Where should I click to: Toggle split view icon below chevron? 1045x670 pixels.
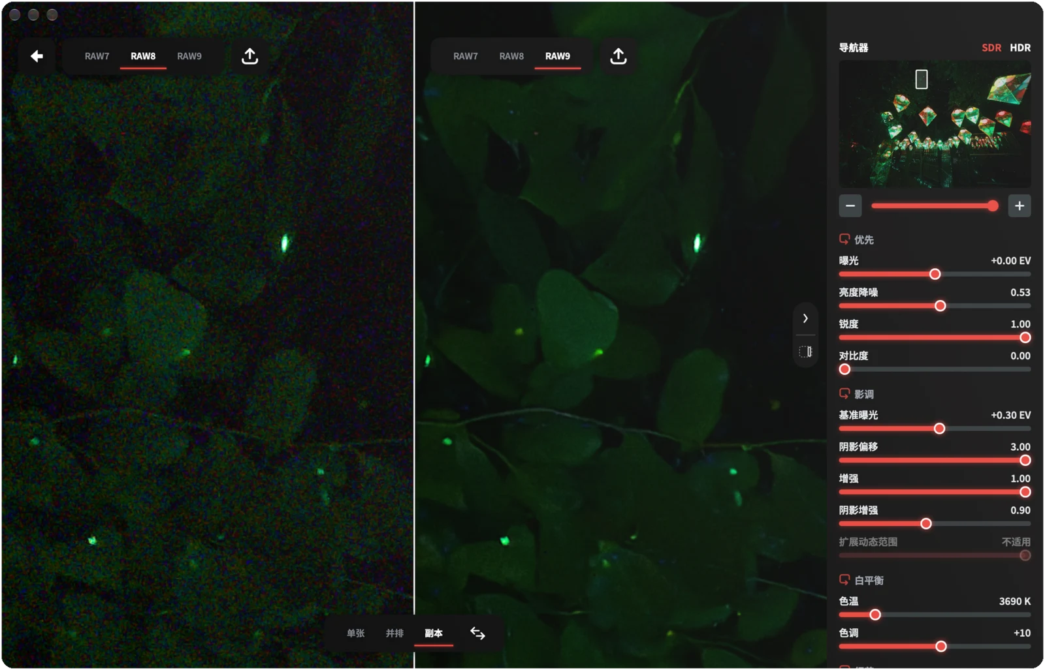[x=805, y=352]
